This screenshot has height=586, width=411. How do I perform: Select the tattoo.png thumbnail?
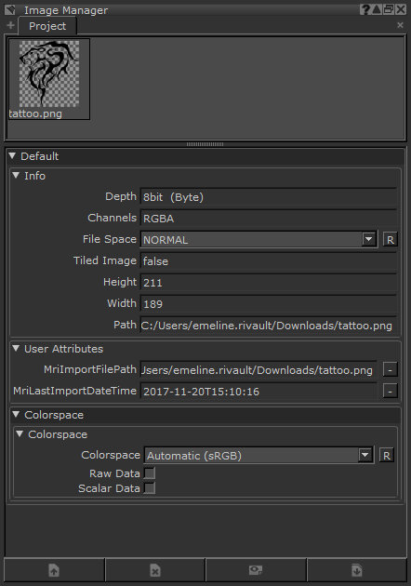(49, 79)
